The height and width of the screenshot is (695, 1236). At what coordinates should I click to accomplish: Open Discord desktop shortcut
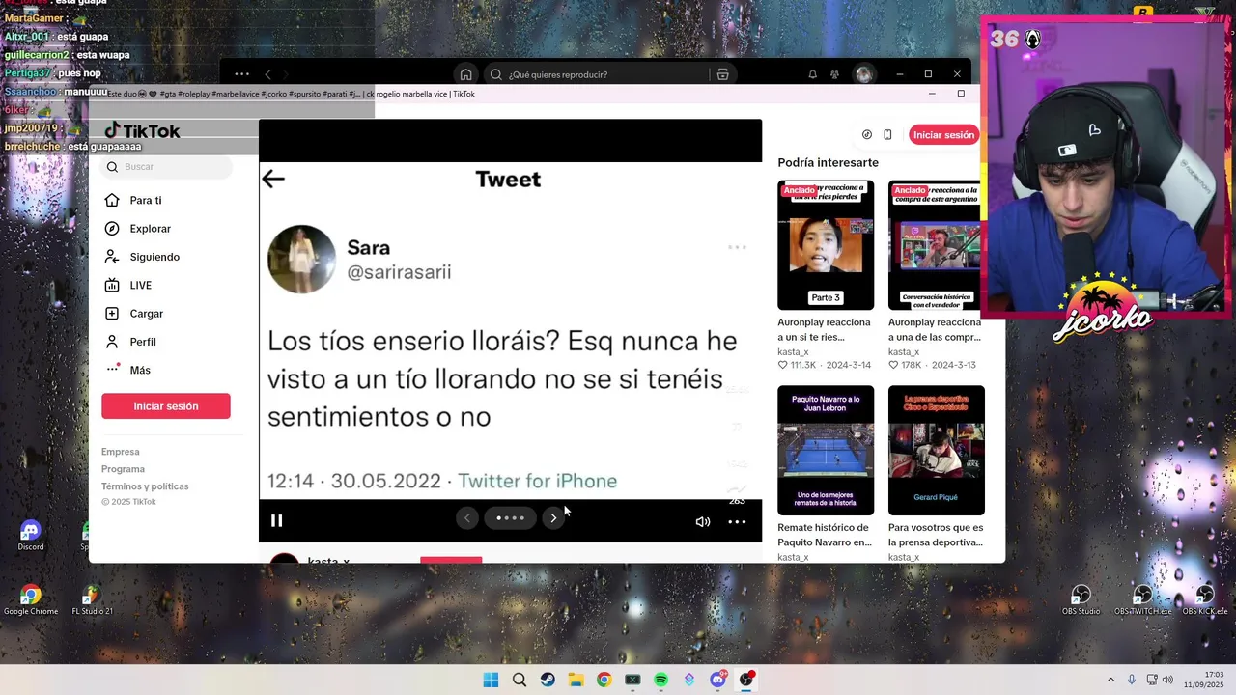[x=30, y=535]
